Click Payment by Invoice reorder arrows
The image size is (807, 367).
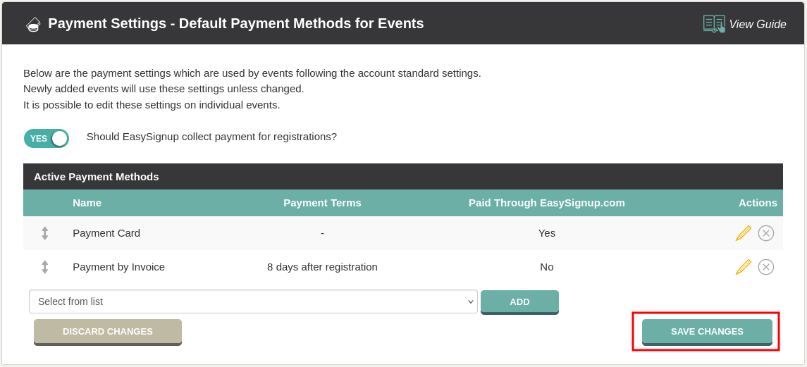45,267
